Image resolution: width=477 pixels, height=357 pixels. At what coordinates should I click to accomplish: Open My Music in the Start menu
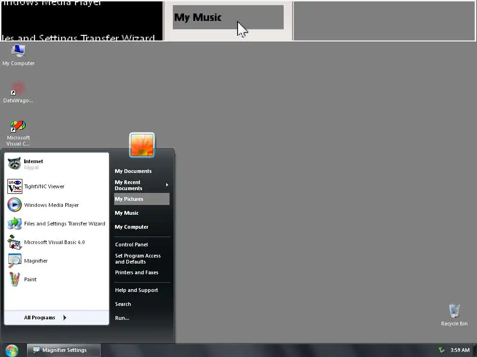[142, 213]
